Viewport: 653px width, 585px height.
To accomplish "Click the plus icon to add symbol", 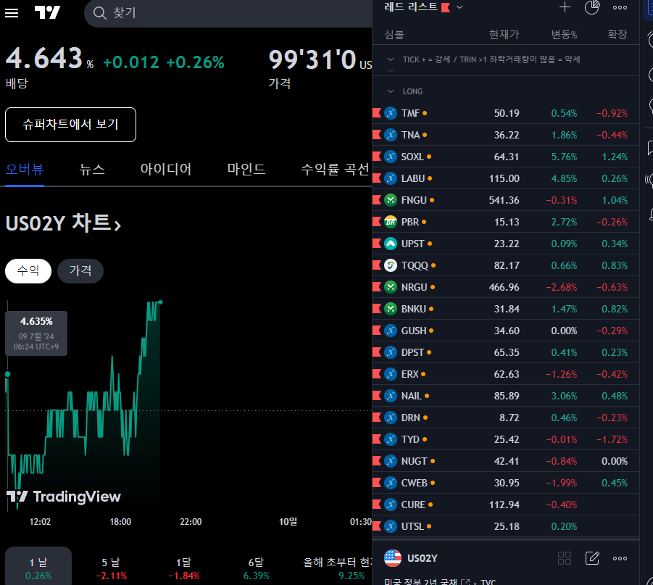I will [x=565, y=7].
